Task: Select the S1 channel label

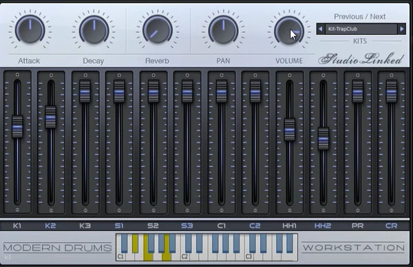Action: pyautogui.click(x=119, y=226)
